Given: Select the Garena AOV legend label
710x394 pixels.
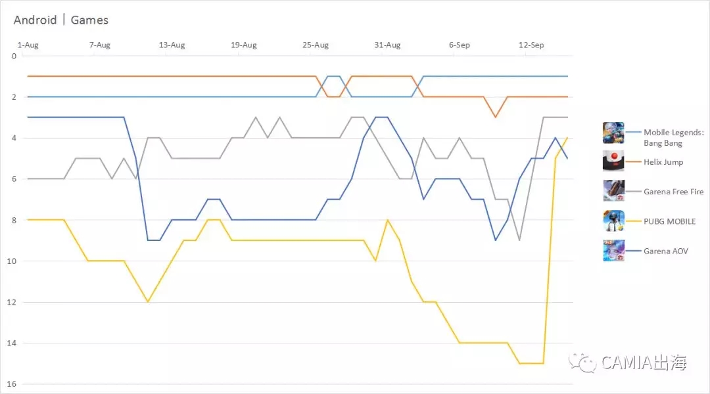Looking at the screenshot, I should pos(665,251).
